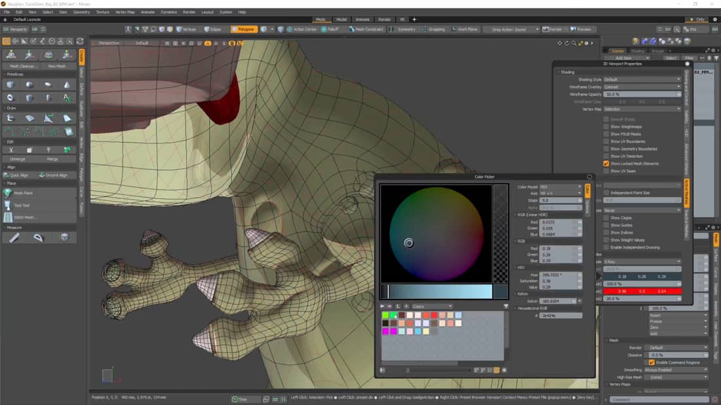Switch to the Model layout tab
The image size is (721, 405).
click(x=341, y=19)
